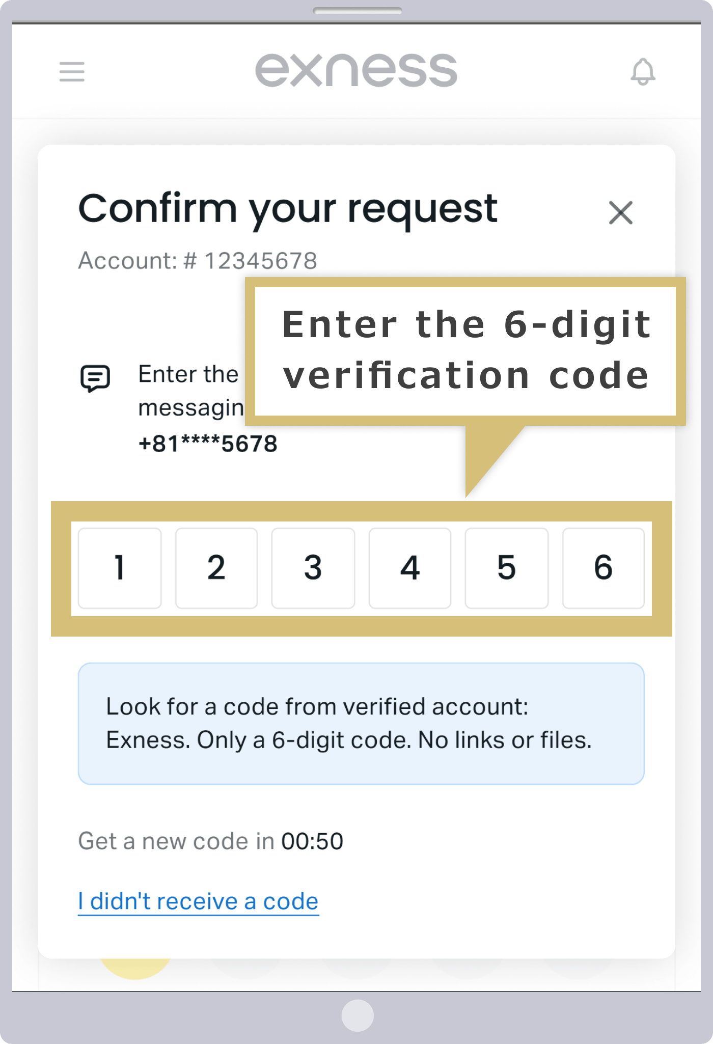Click the chat message icon
This screenshot has height=1044, width=713.
[95, 378]
